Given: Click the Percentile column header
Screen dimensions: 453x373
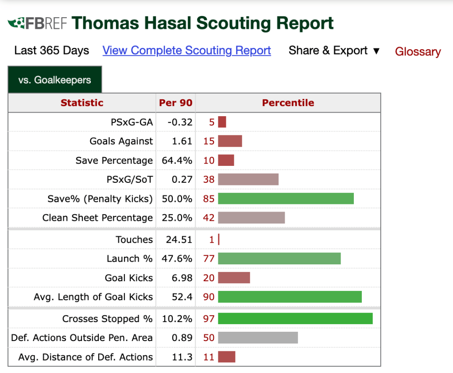Looking at the screenshot, I should click(288, 103).
